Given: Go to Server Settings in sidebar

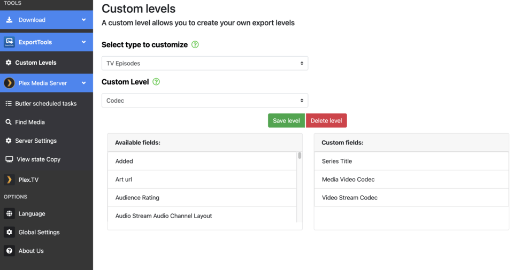Looking at the screenshot, I should pos(36,141).
